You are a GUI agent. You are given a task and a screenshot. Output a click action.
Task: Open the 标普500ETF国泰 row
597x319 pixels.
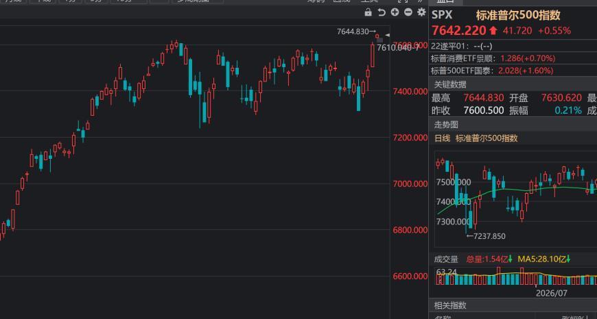[513, 71]
